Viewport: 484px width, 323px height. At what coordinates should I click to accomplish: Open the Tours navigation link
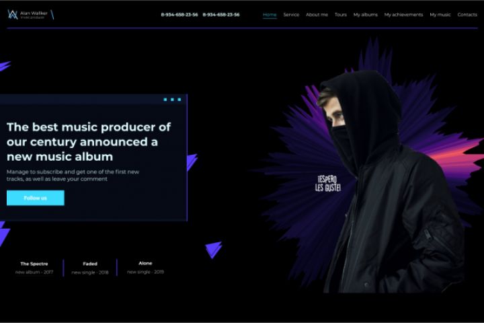click(340, 15)
